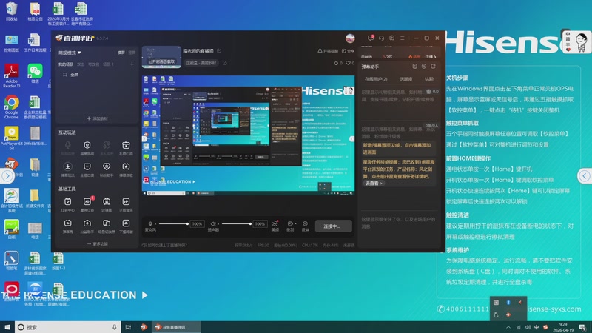Add a new scene with plus icon
592x333 pixels.
pyautogui.click(x=132, y=64)
